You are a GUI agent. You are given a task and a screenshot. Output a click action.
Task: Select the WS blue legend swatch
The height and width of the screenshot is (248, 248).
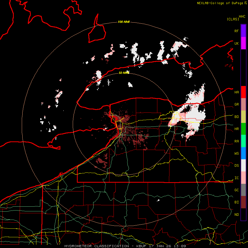click(243, 153)
